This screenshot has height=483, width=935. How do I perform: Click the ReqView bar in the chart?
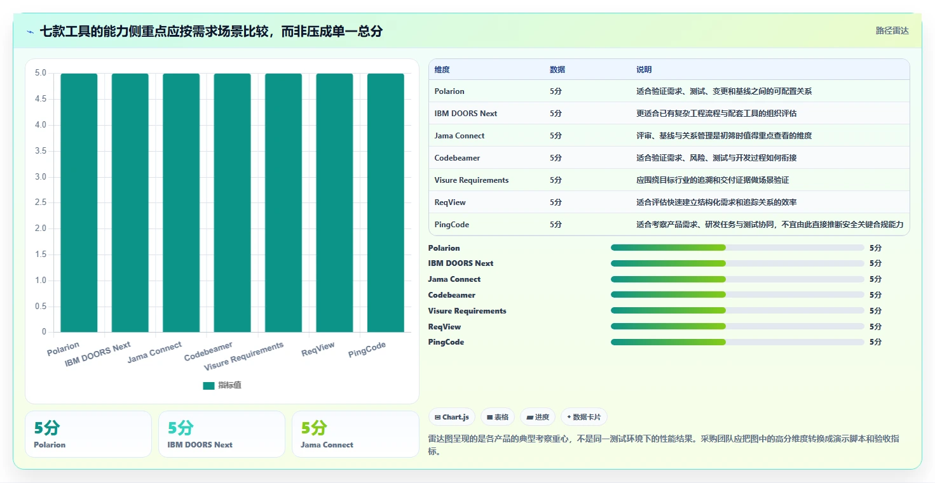point(334,202)
